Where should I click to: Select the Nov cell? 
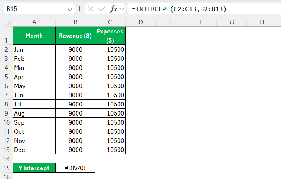[x=34, y=141]
